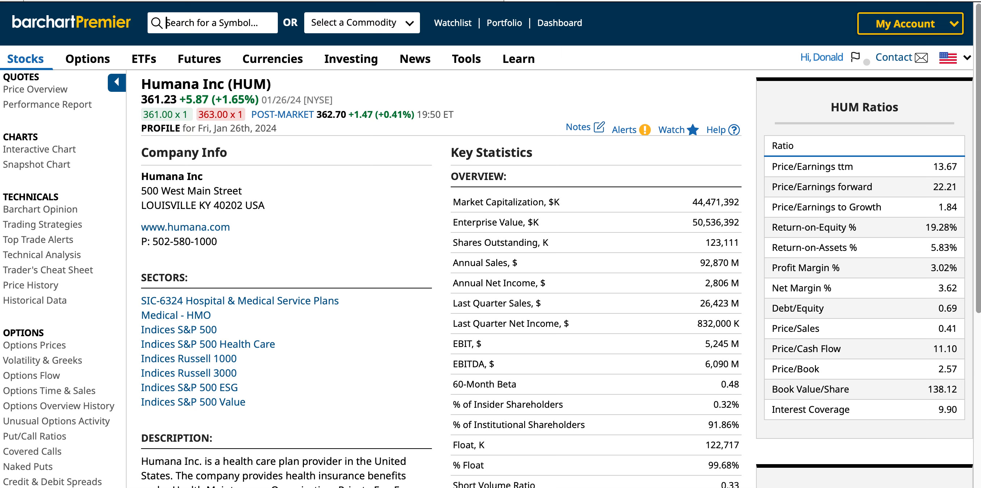The width and height of the screenshot is (981, 488).
Task: Open Options Prices in sidebar
Action: pos(34,345)
